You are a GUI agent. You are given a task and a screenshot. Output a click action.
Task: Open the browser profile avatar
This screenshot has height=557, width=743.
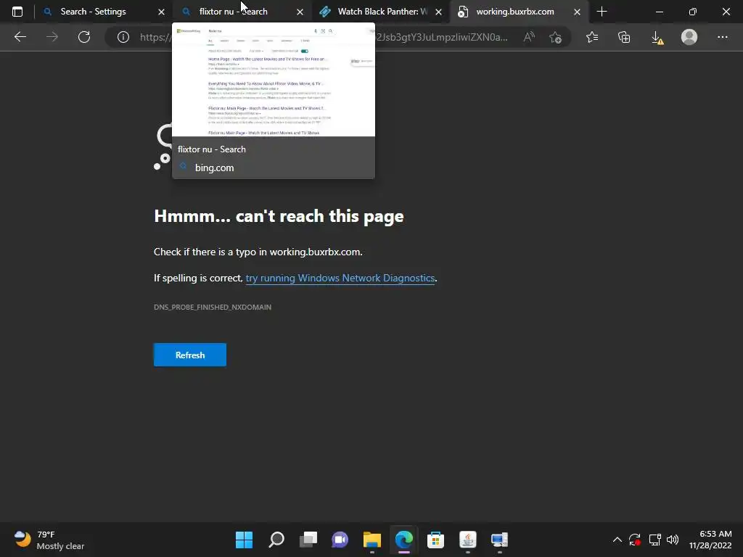coord(689,37)
